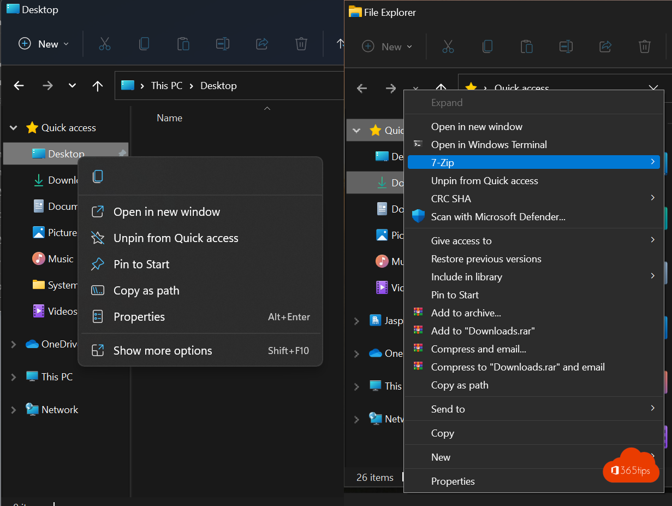Click the Cut icon in Desktop window toolbar
Image resolution: width=672 pixels, height=506 pixels.
tap(105, 44)
